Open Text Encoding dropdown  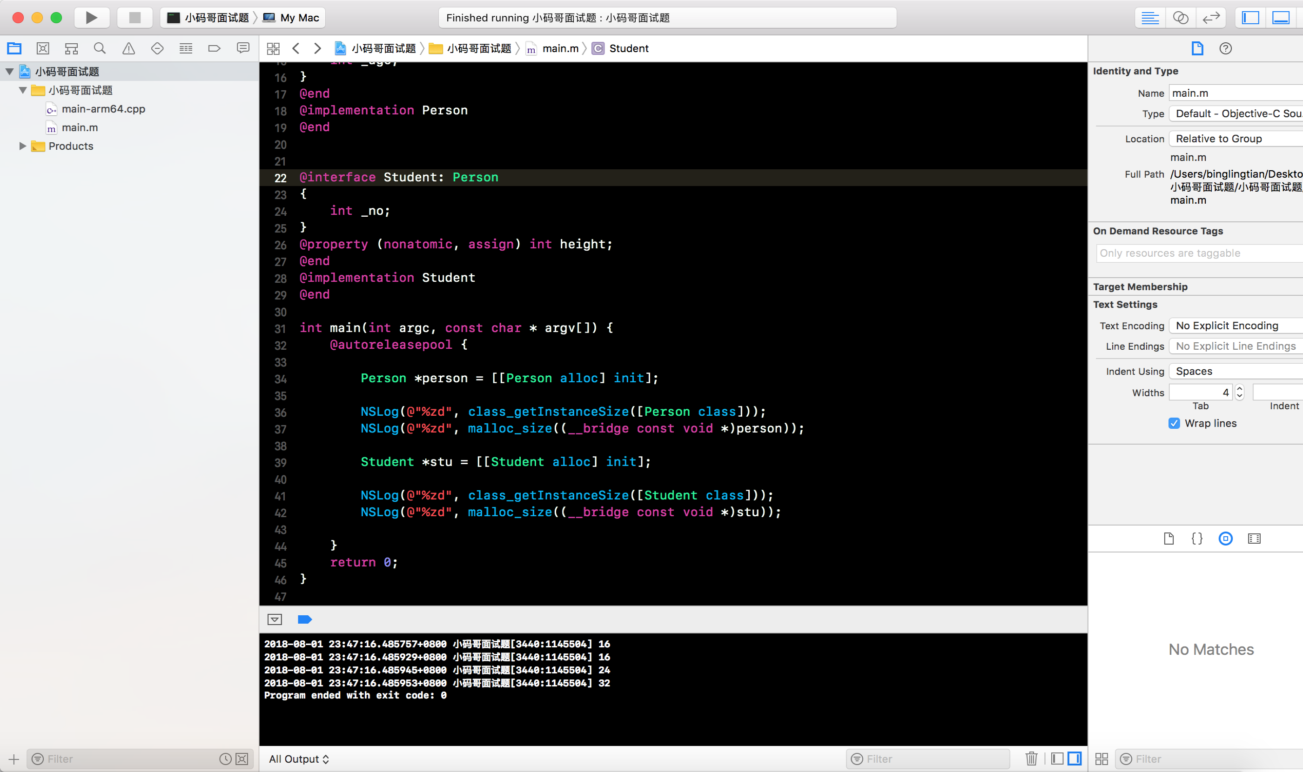tap(1235, 326)
